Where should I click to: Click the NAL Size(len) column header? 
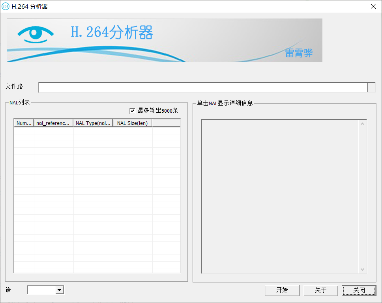click(132, 123)
